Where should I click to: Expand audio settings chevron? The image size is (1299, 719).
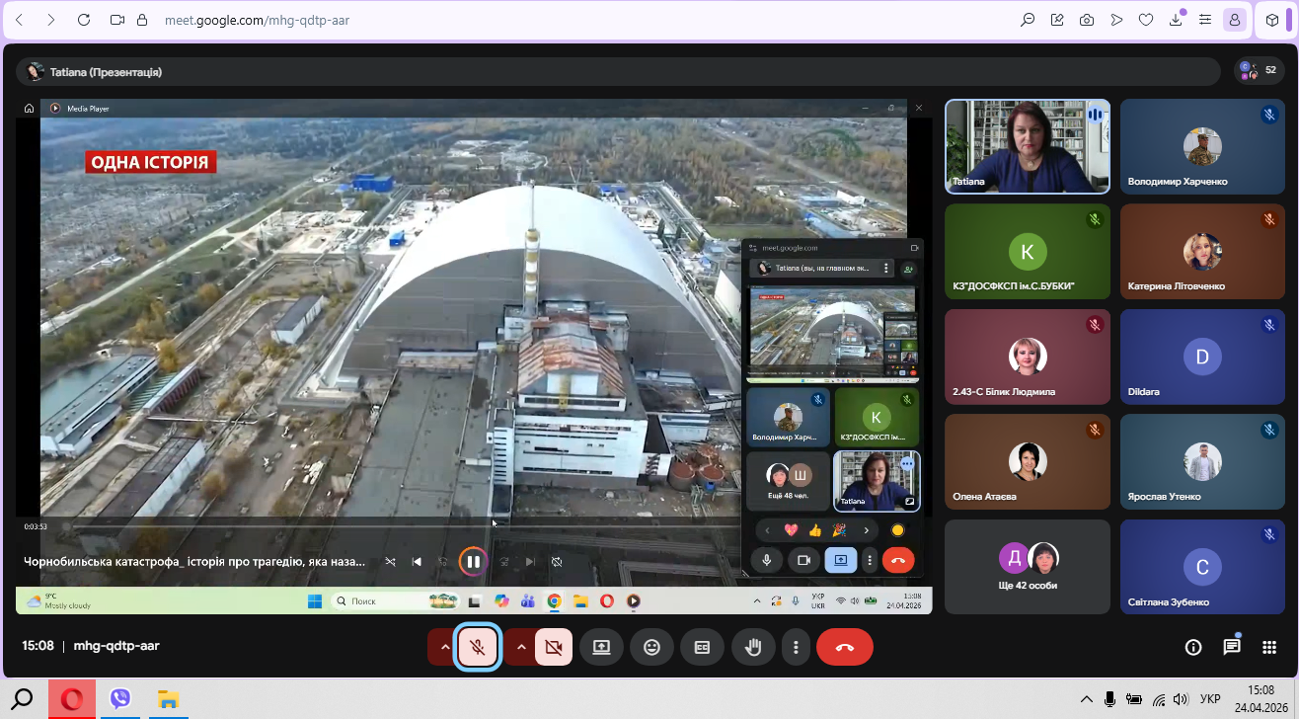pos(444,647)
